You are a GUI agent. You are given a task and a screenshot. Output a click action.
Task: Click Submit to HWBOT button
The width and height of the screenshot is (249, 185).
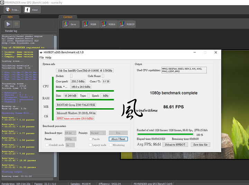[175, 145]
